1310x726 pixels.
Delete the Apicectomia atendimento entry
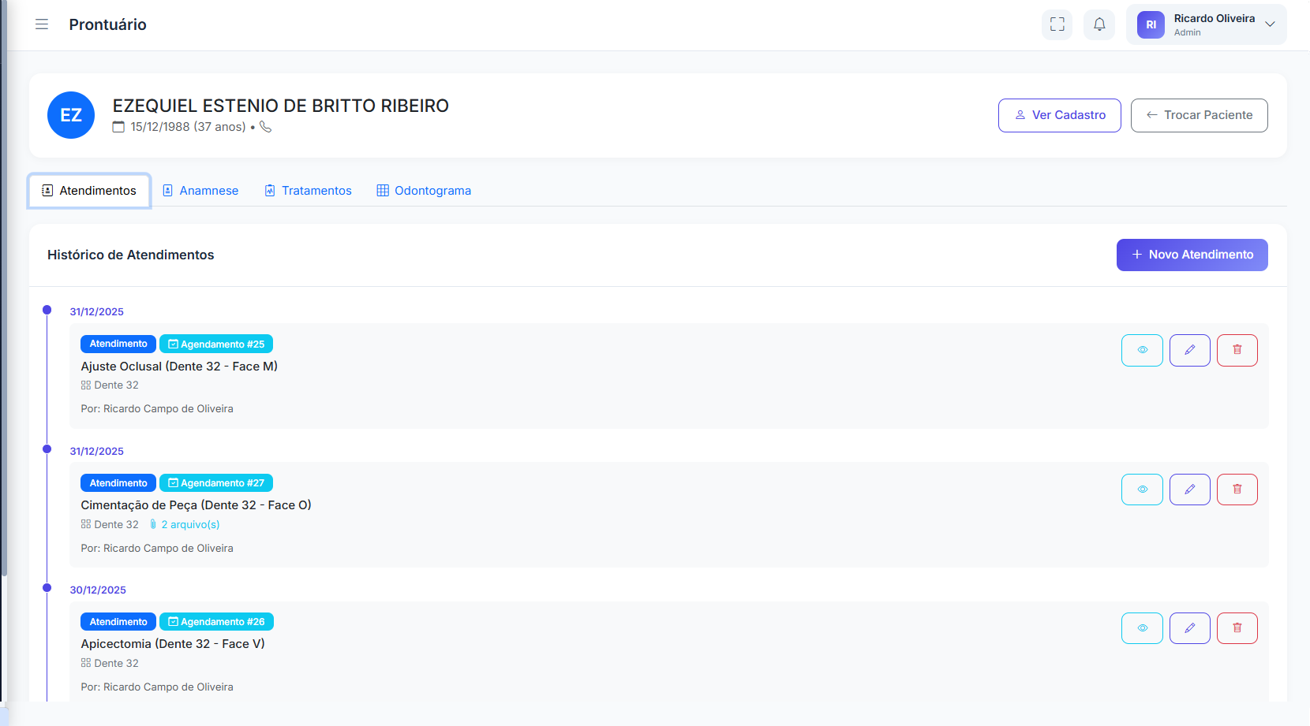(1237, 628)
